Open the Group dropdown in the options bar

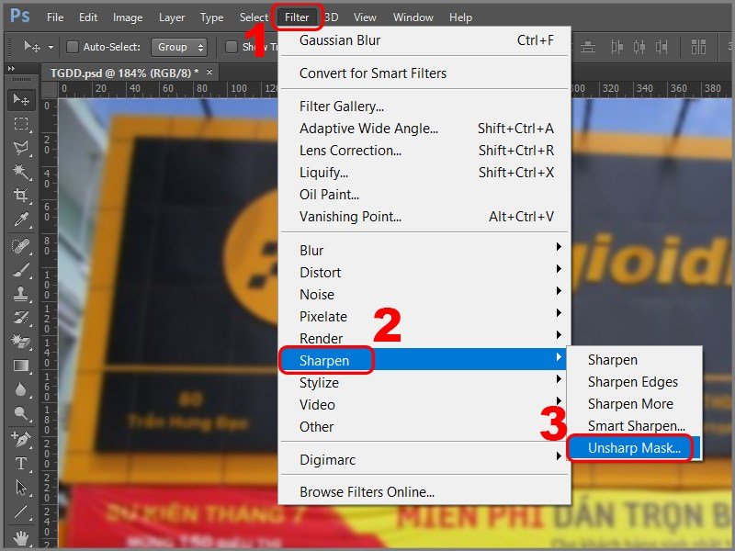(x=179, y=47)
